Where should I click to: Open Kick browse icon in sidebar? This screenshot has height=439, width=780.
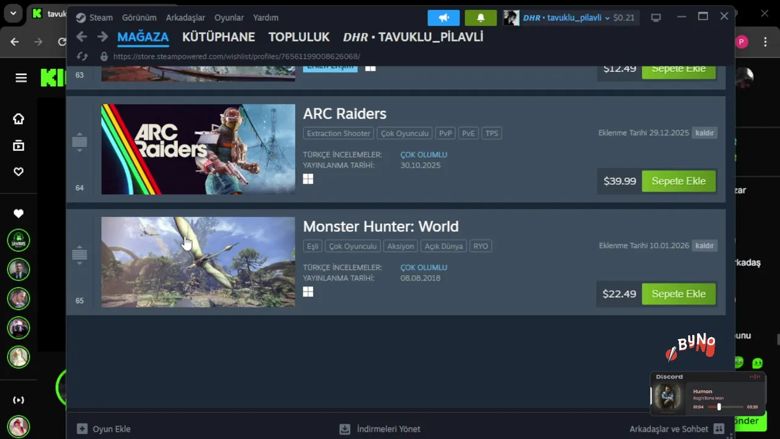click(x=19, y=145)
